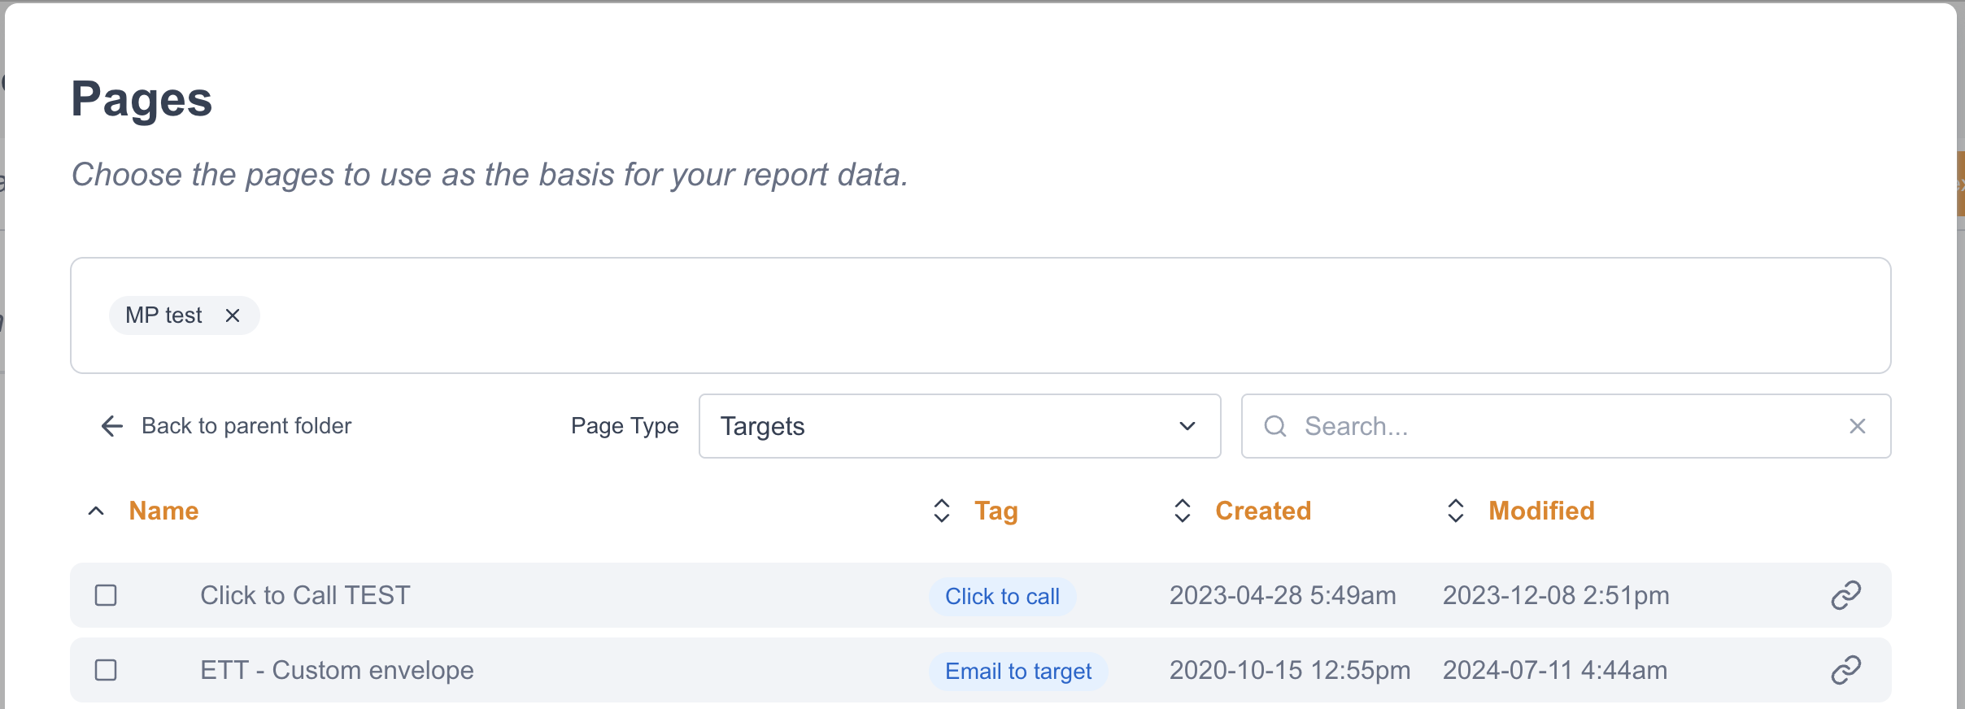Copy link for Click to Call TEST
Screen dimensions: 1965x709
(1845, 595)
